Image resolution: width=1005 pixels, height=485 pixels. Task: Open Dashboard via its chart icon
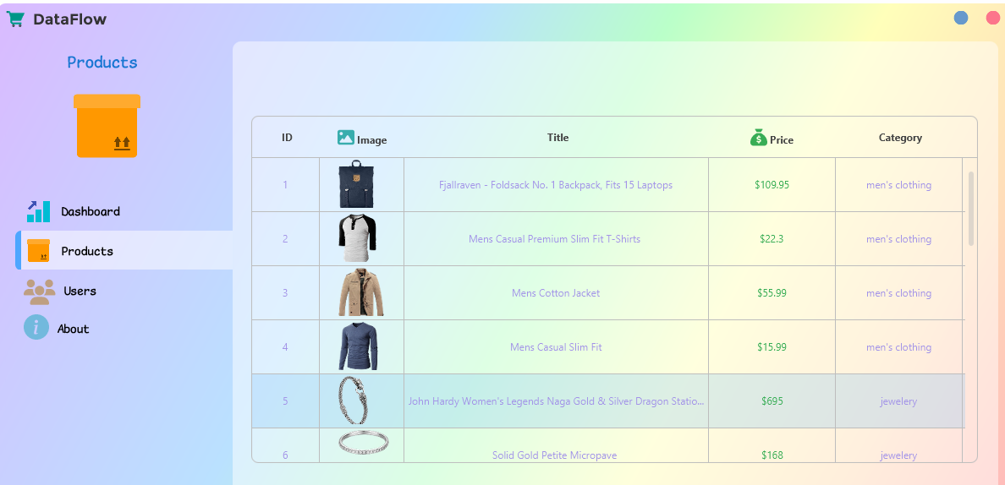coord(38,211)
